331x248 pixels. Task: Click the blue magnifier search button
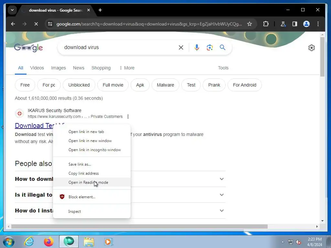pos(222,47)
